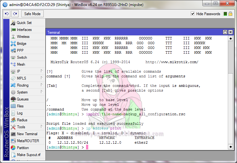This screenshot has height=163, width=237.
Task: Click the Switch icon
Action: (x=13, y=57)
